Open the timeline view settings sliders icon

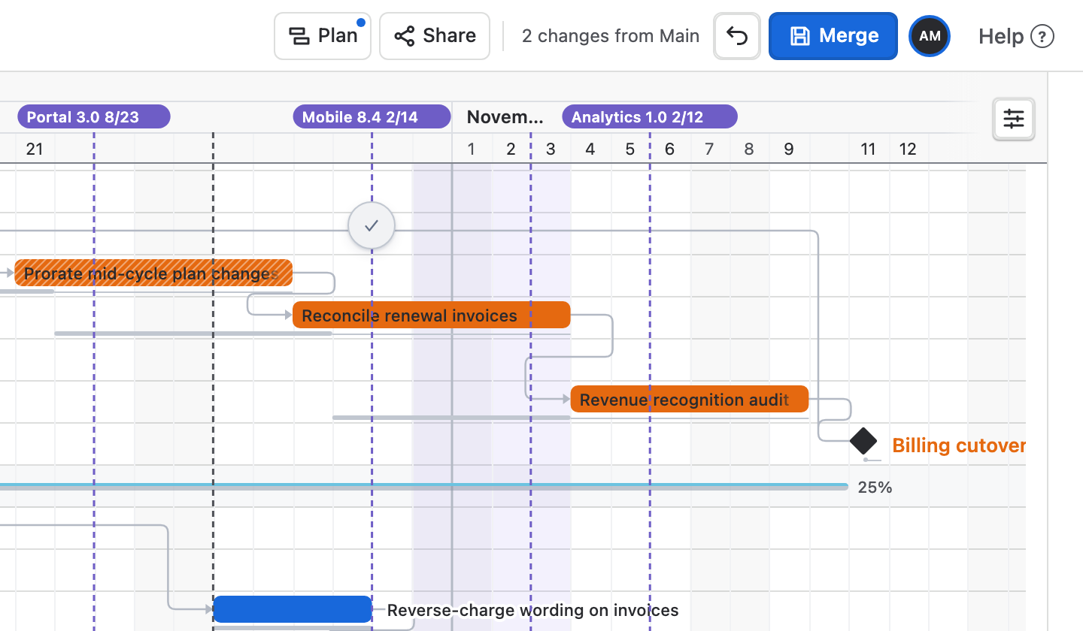click(x=1014, y=119)
